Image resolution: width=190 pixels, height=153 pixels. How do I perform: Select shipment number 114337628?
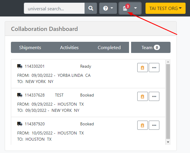tap(35, 95)
